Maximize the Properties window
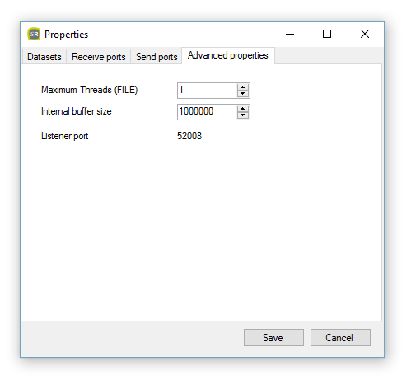Image resolution: width=411 pixels, height=380 pixels. click(x=327, y=34)
